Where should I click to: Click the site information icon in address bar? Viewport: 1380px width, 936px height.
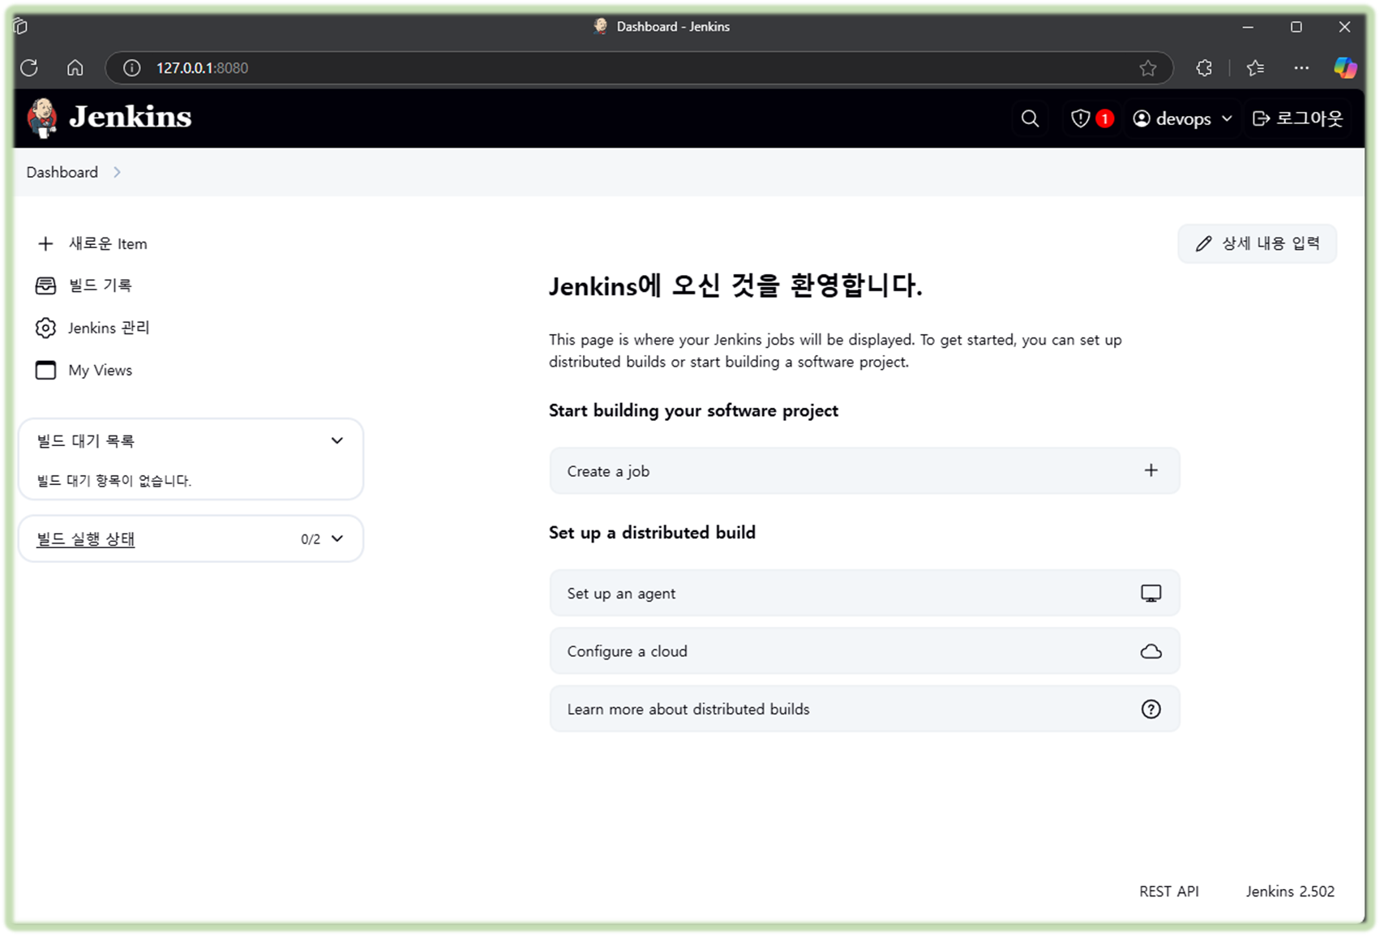pyautogui.click(x=131, y=68)
